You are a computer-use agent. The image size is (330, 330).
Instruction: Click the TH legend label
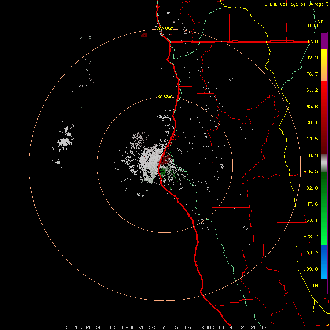pos(315,286)
